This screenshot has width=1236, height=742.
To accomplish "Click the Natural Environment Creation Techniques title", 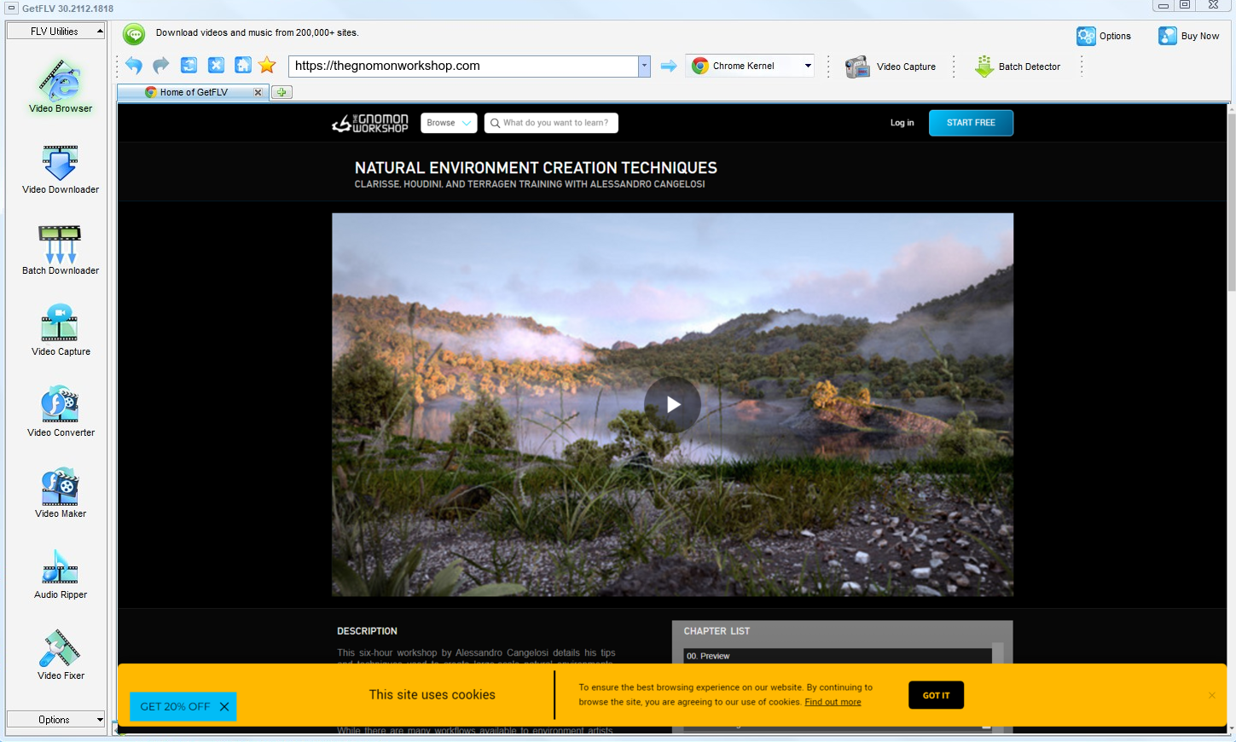I will 536,168.
